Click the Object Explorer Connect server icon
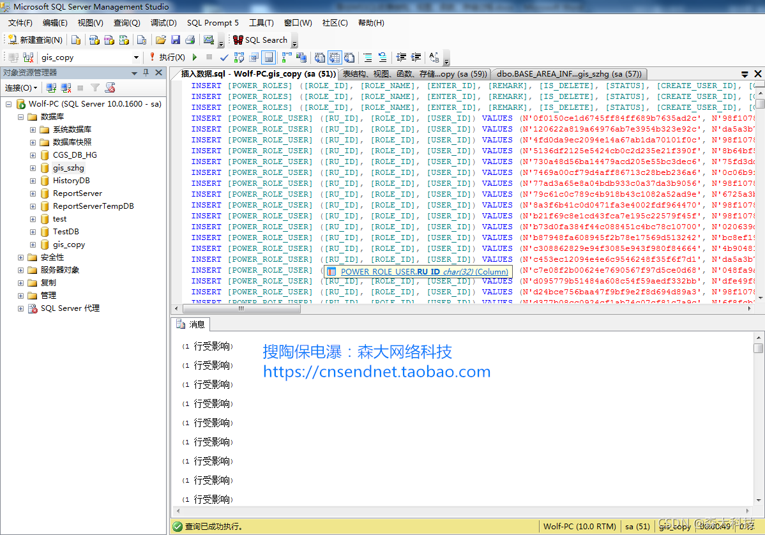 (x=51, y=88)
